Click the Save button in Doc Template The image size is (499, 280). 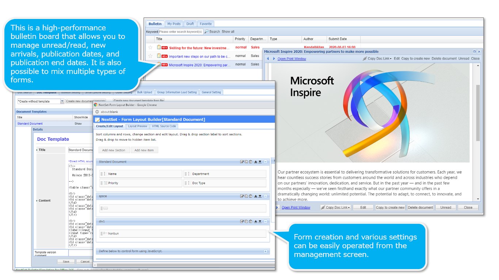66,261
